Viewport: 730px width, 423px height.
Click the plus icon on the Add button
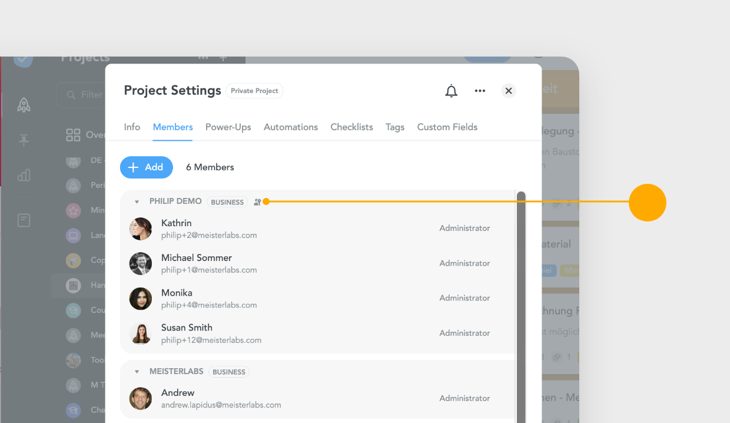[x=132, y=167]
